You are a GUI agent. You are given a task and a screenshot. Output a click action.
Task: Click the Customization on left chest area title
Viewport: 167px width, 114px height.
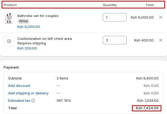[x=45, y=39]
